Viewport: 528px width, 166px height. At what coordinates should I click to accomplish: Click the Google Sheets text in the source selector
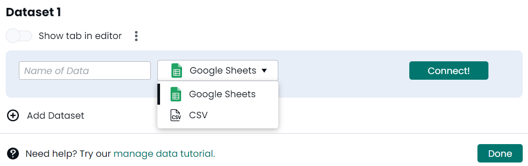pyautogui.click(x=223, y=71)
